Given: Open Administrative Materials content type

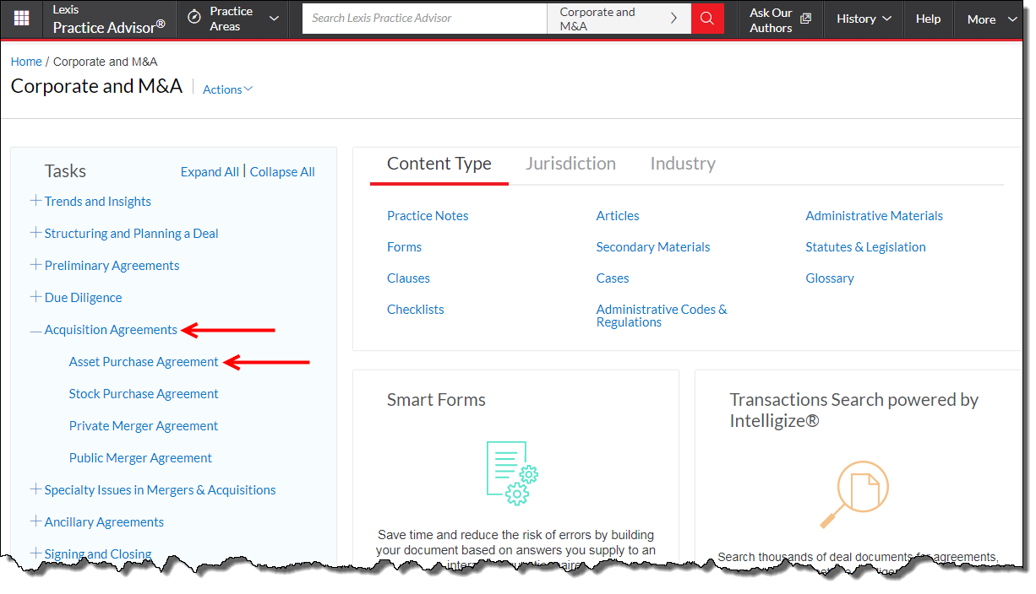Looking at the screenshot, I should (874, 216).
